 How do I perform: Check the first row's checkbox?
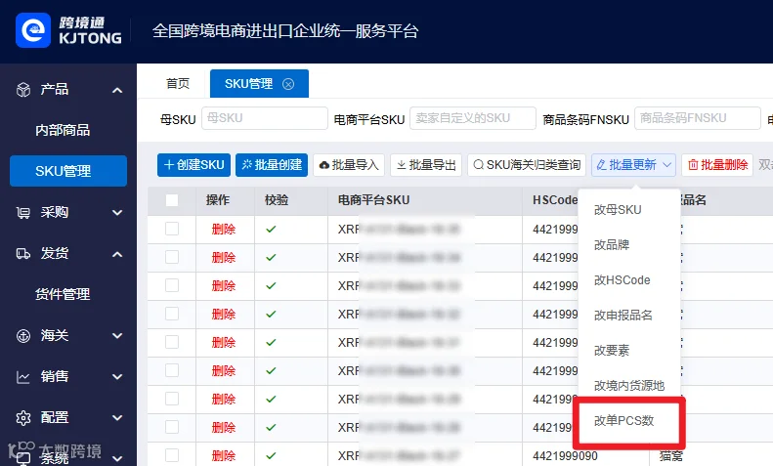[x=172, y=229]
